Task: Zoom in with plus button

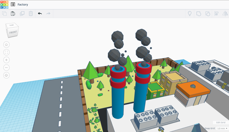Action: 6,60
